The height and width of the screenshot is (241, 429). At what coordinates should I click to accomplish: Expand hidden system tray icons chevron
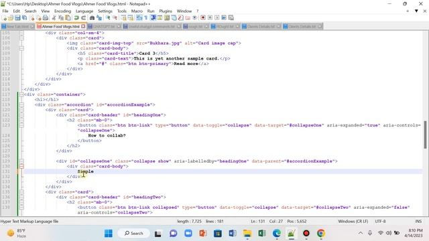point(361,233)
